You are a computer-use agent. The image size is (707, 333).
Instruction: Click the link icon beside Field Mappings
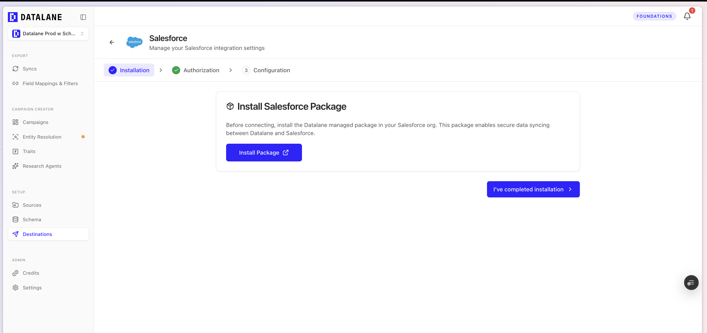(15, 83)
